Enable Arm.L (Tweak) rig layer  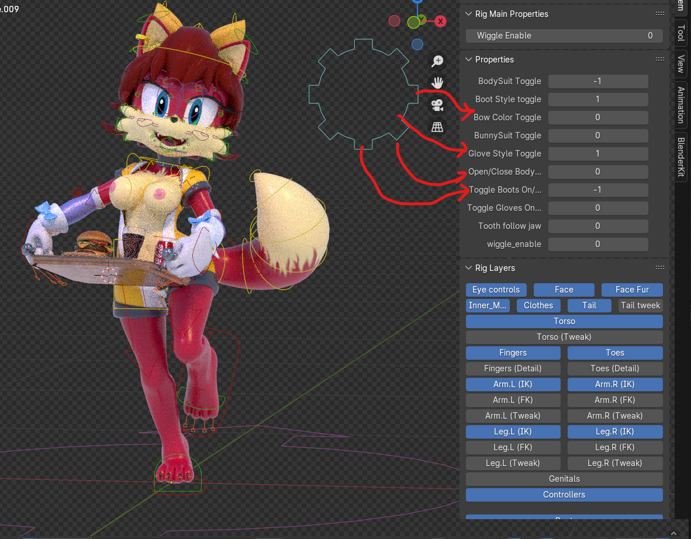click(x=513, y=416)
